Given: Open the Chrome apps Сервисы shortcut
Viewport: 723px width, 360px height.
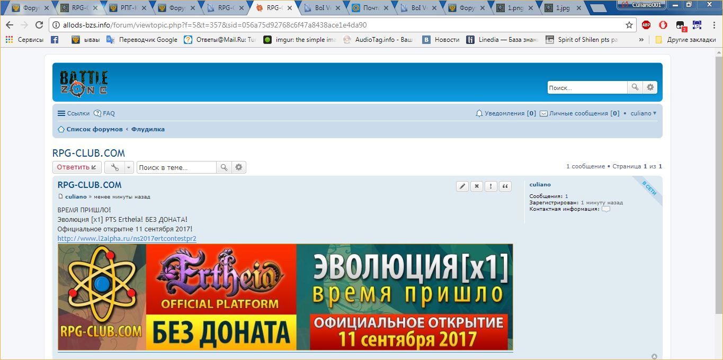Looking at the screenshot, I should [24, 40].
